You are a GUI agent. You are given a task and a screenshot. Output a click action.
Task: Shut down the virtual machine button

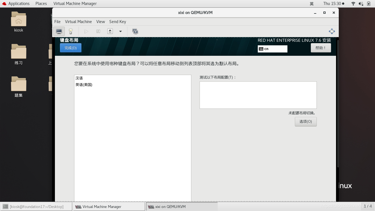(110, 31)
